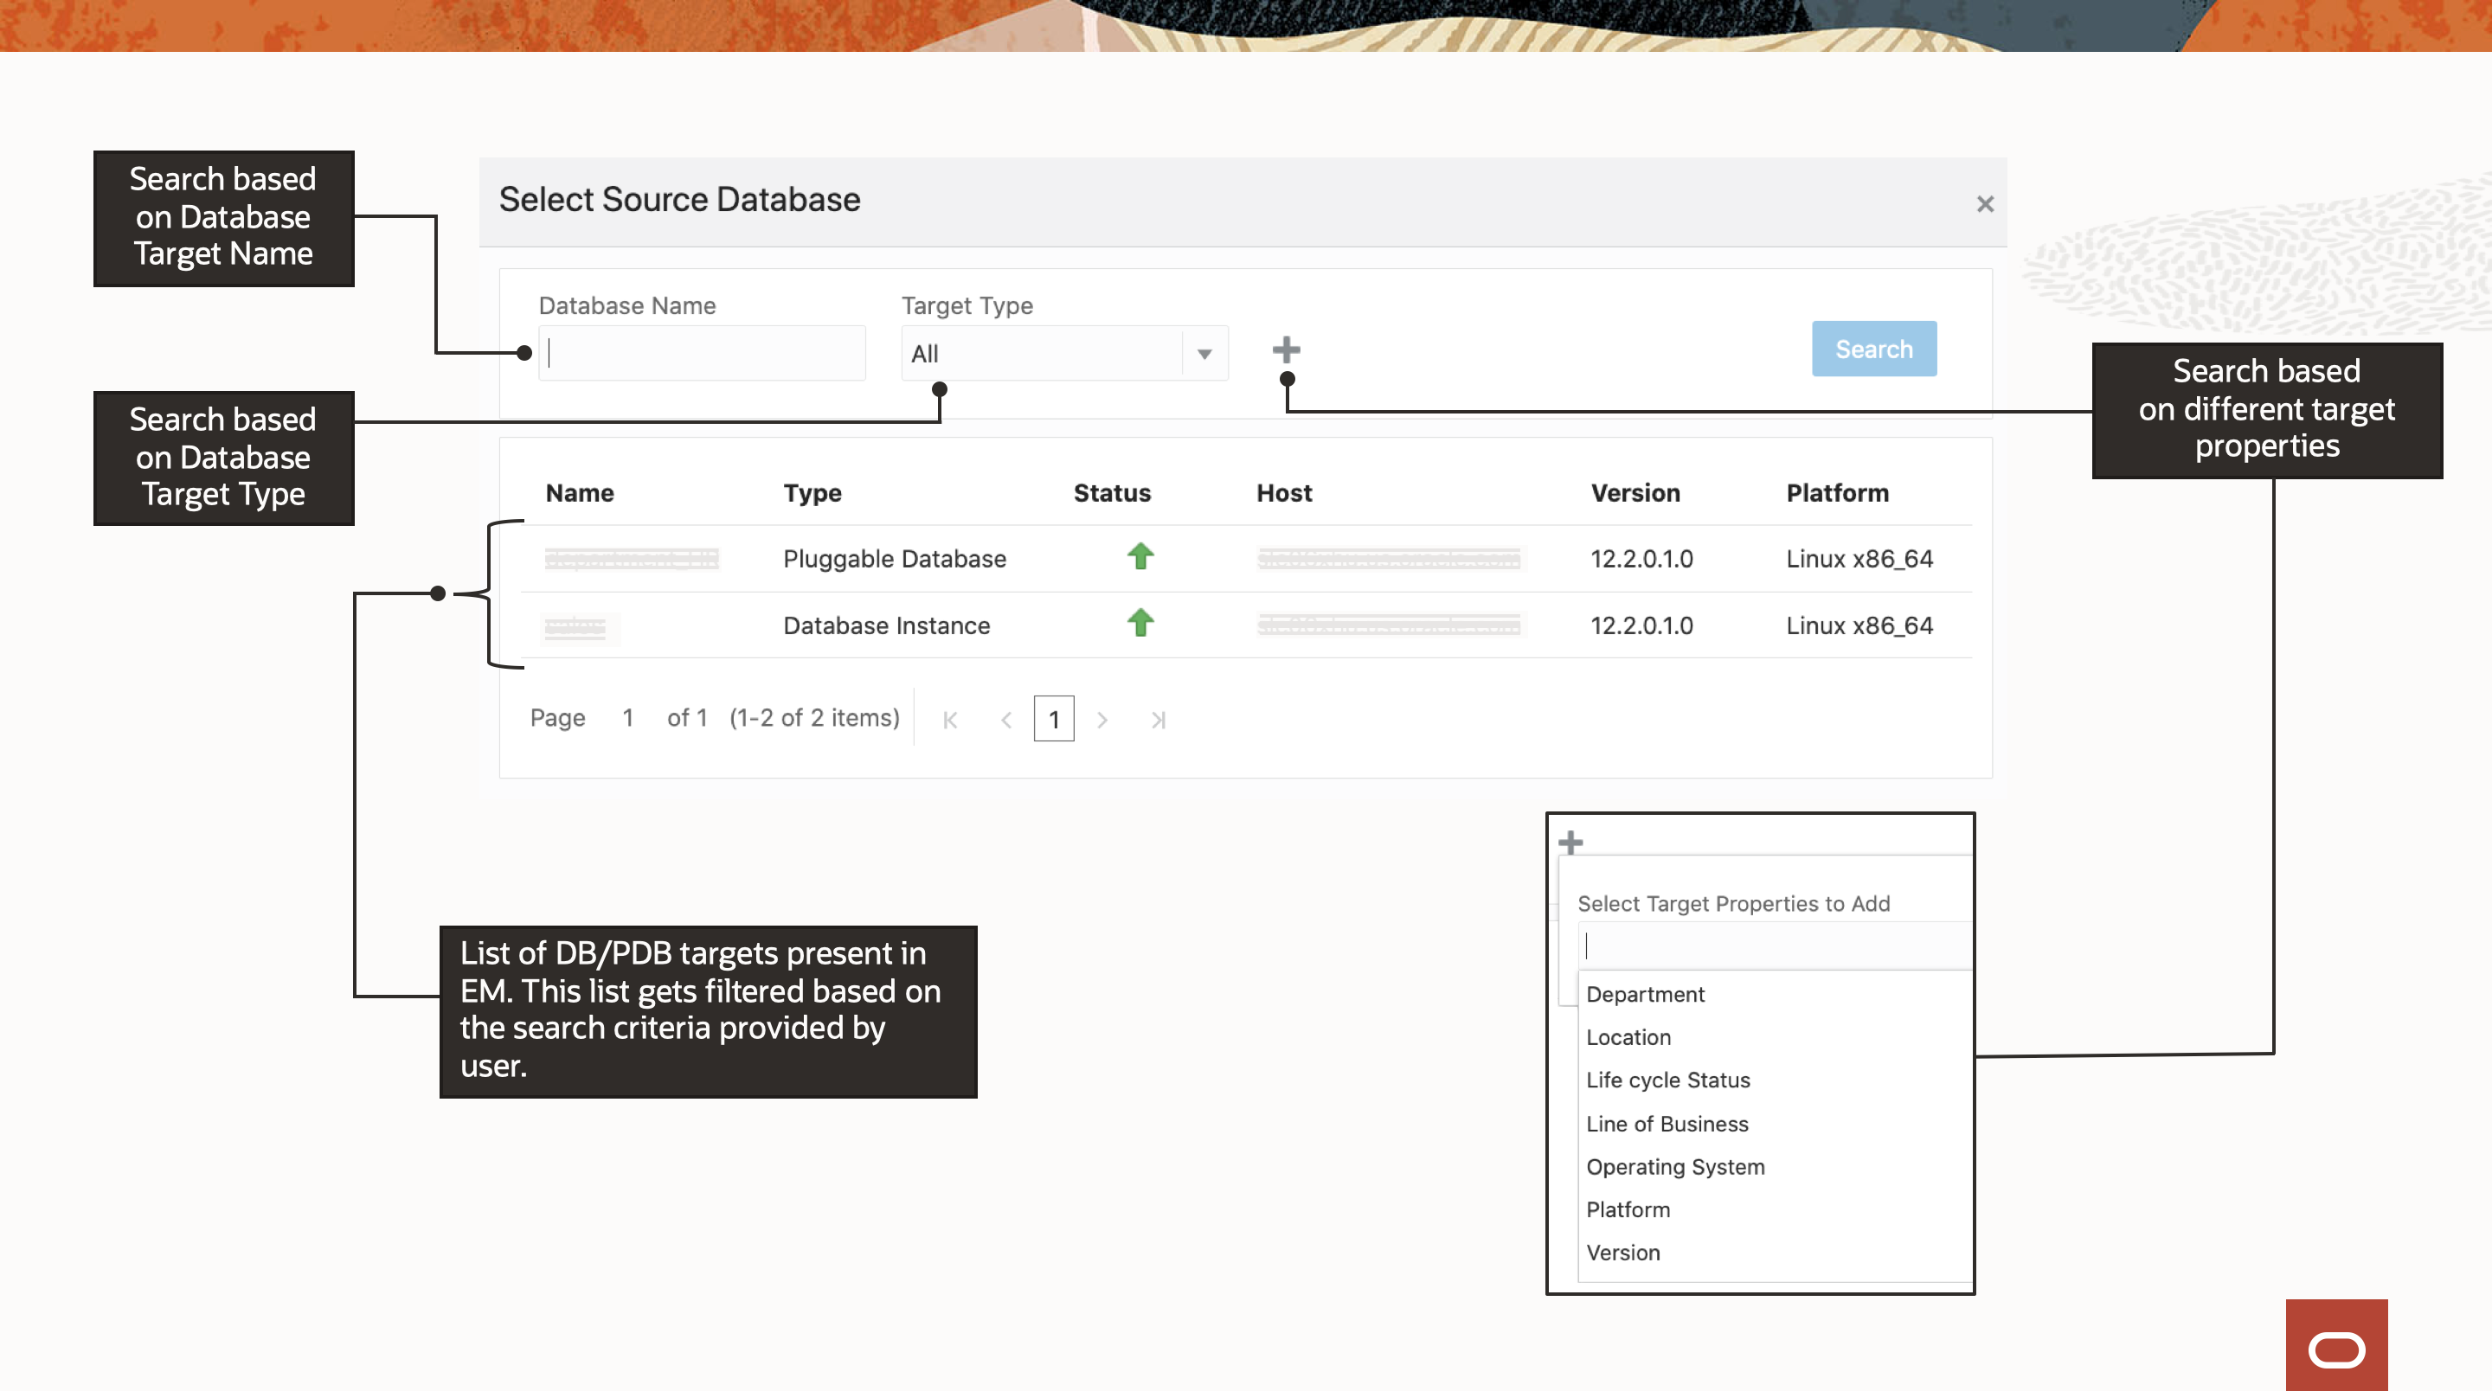Go to first page in pagination
The image size is (2492, 1391).
pos(950,720)
